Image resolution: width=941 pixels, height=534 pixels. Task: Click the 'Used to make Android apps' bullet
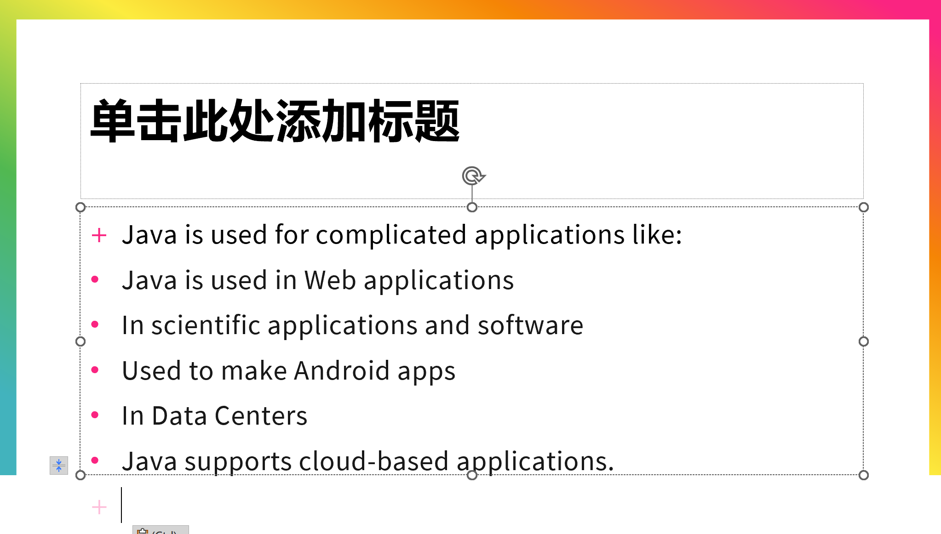288,371
